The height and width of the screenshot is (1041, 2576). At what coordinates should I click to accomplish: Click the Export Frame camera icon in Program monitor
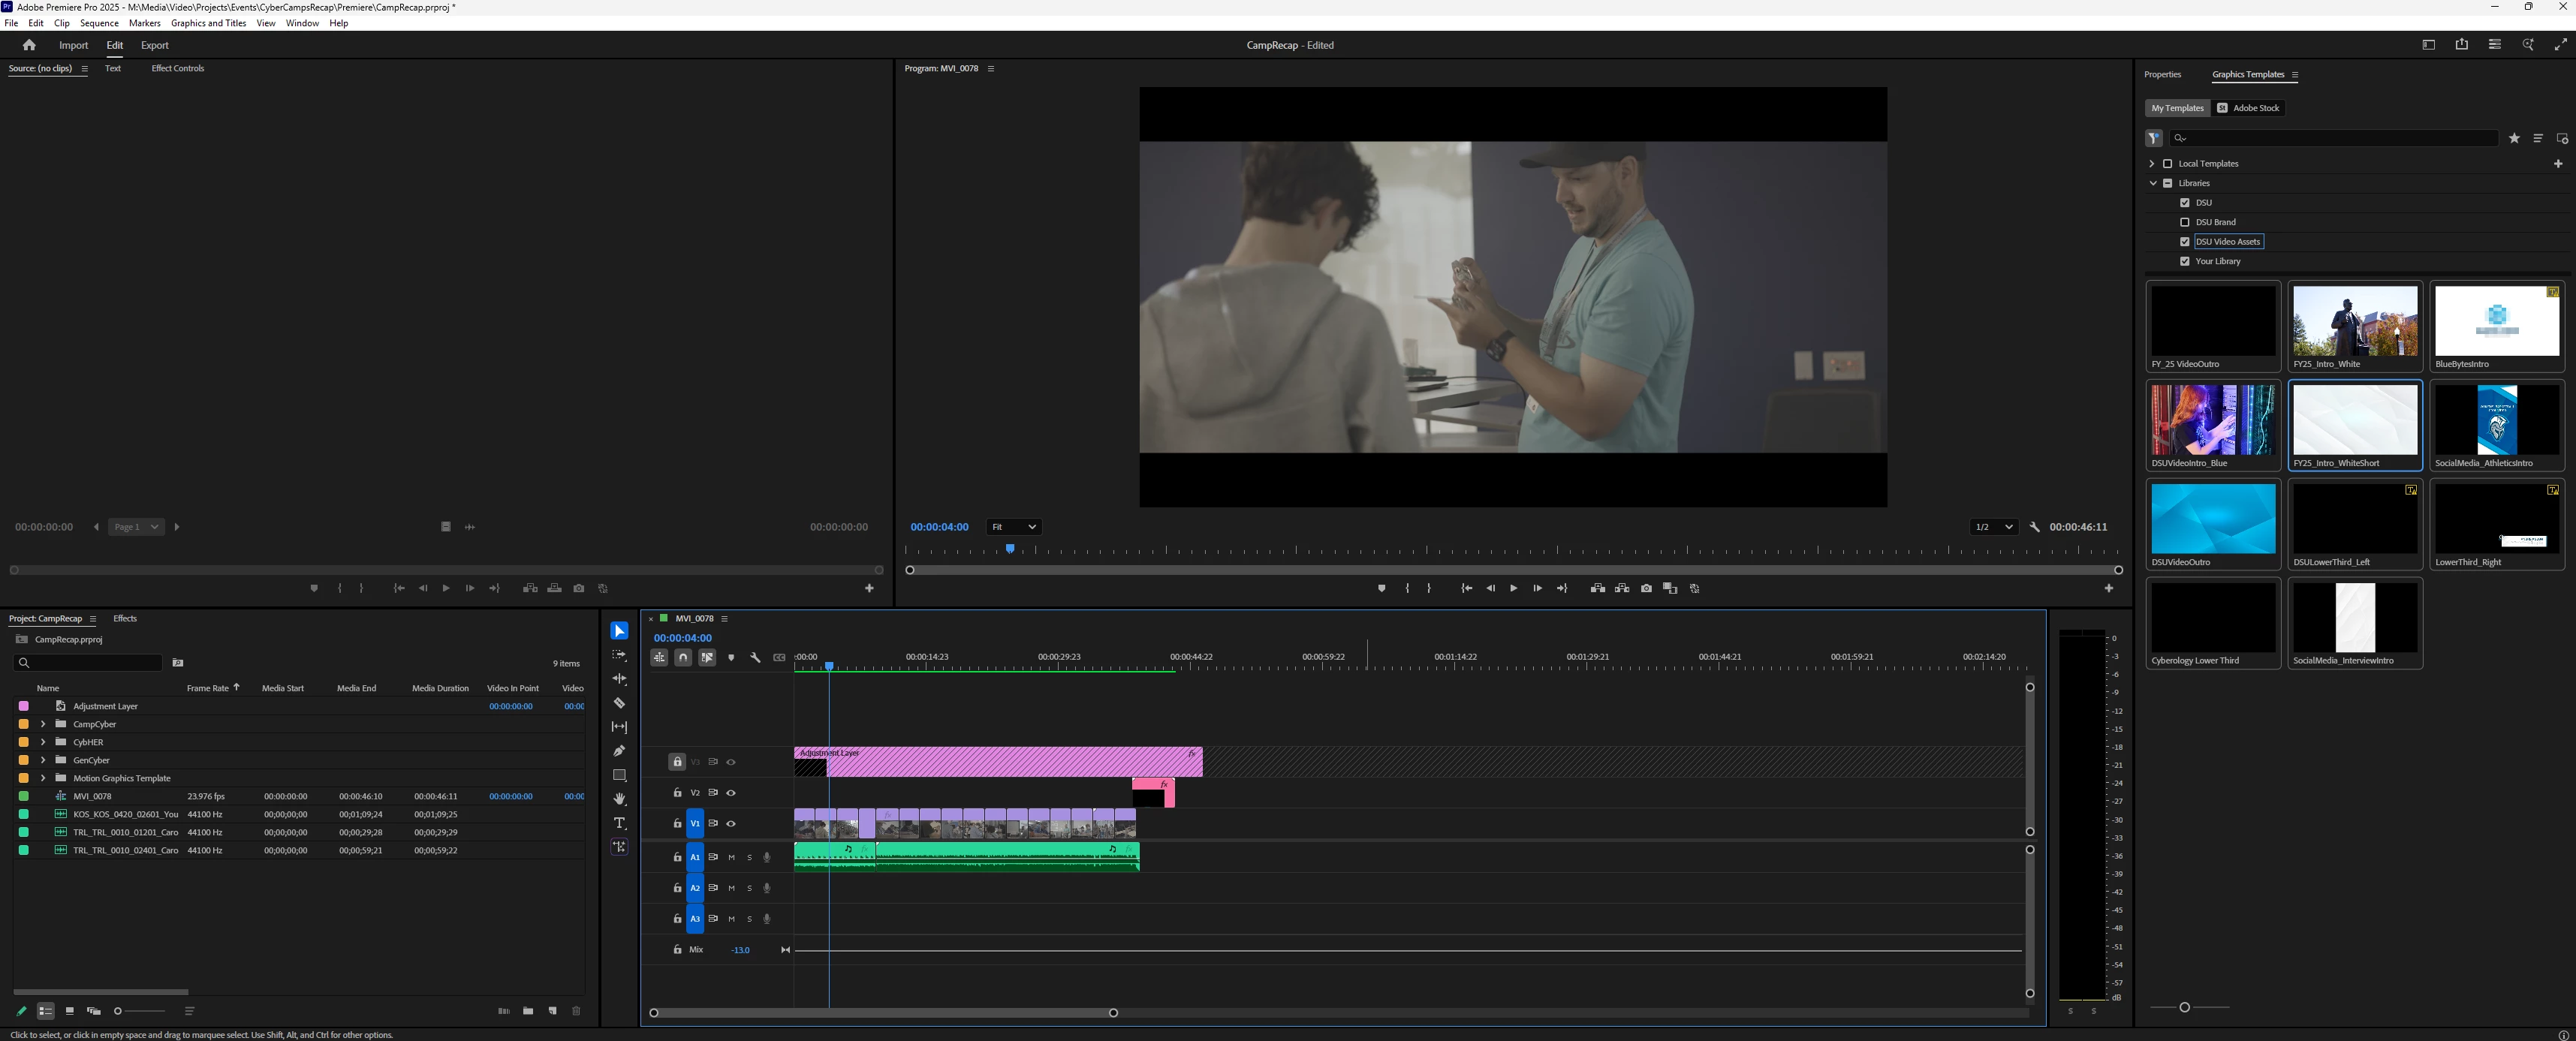coord(1646,588)
